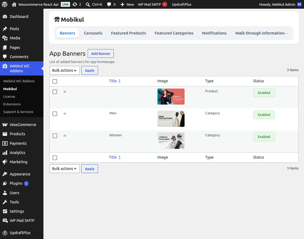
Task: Sort by Title column header arrows
Action: click(119, 81)
